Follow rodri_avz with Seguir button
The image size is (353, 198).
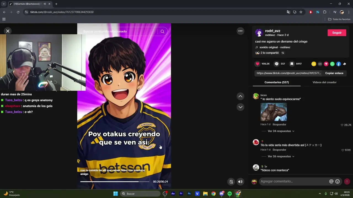[337, 32]
